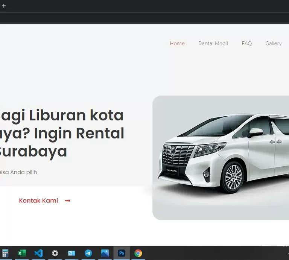Screen dimensions: 289x260
Task: Open Settings gear icon in taskbar
Action: (x=55, y=253)
